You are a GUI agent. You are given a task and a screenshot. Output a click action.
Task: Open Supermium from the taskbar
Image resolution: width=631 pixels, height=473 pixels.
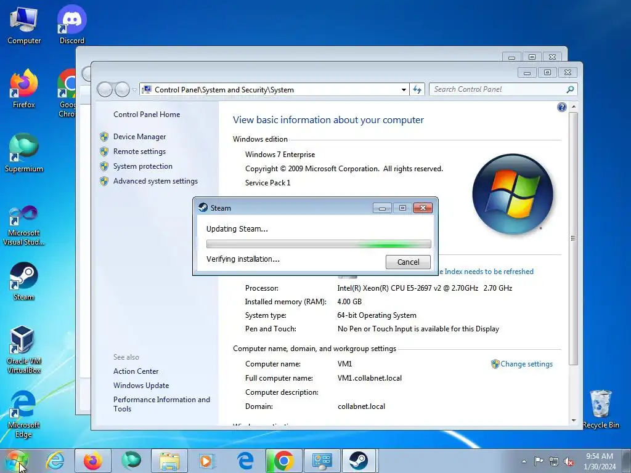131,461
